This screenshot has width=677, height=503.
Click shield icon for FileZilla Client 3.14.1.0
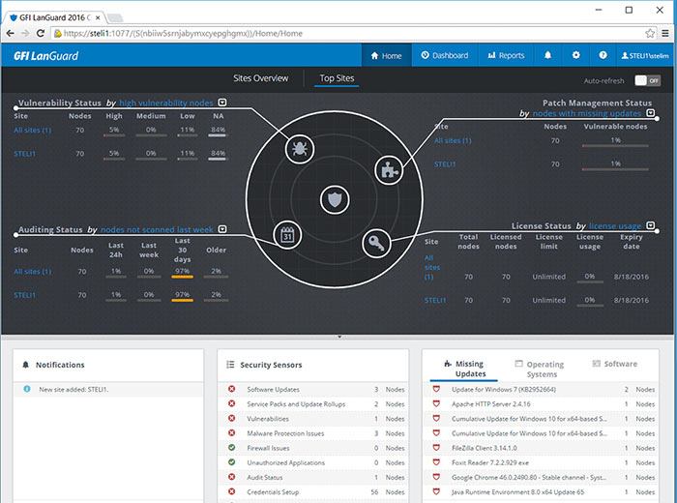click(436, 448)
